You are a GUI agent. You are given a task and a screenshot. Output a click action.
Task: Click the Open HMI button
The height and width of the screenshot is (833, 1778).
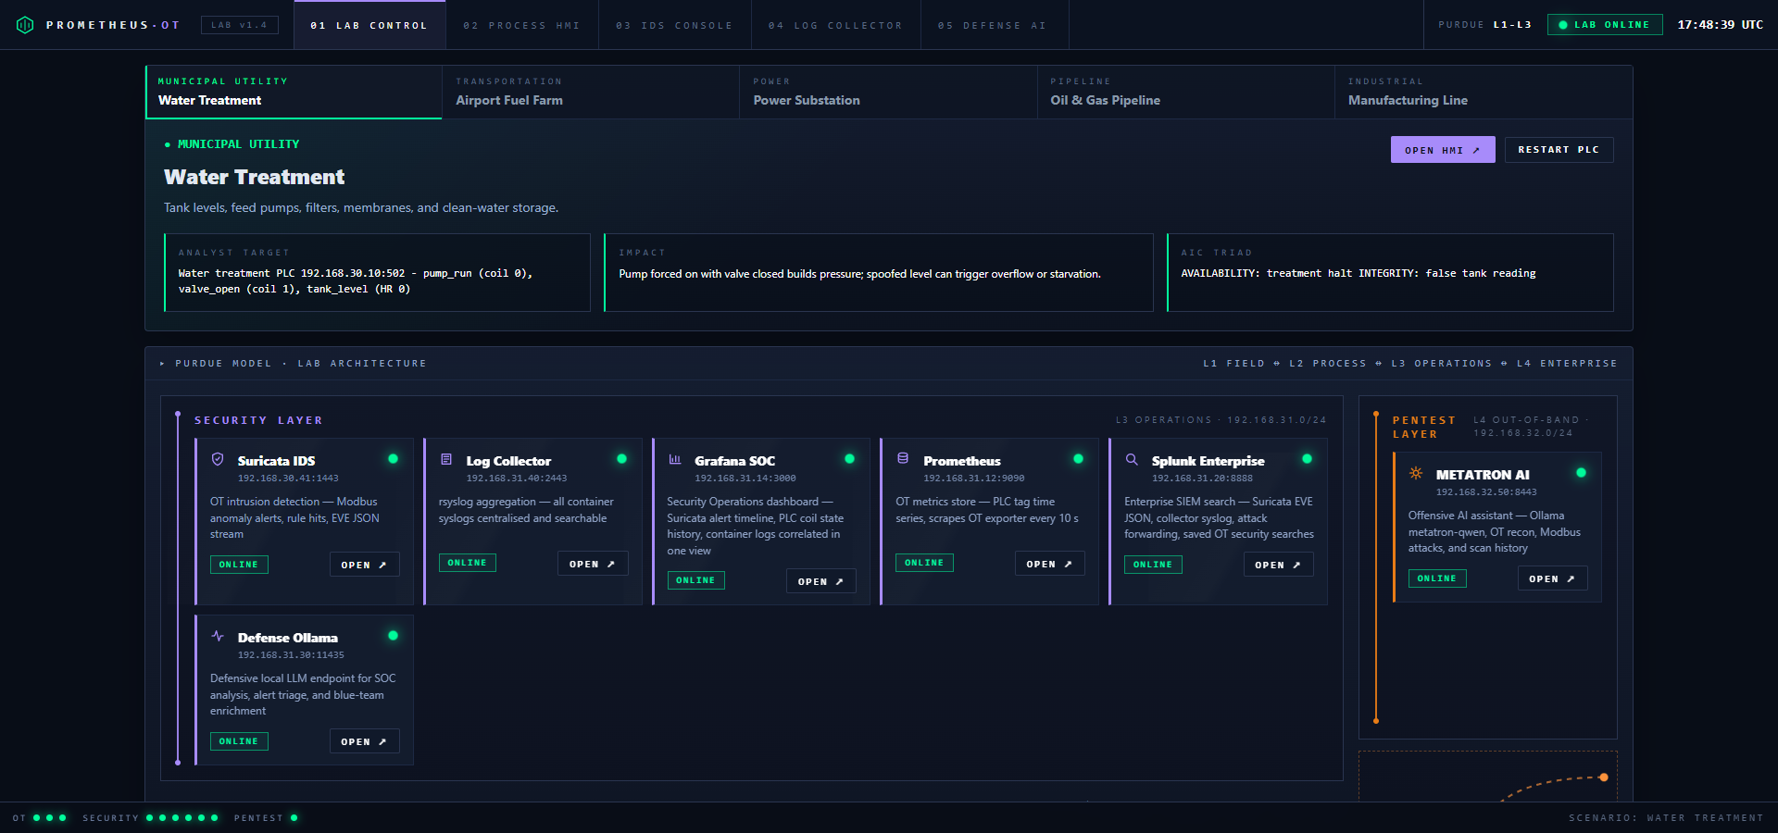1443,150
